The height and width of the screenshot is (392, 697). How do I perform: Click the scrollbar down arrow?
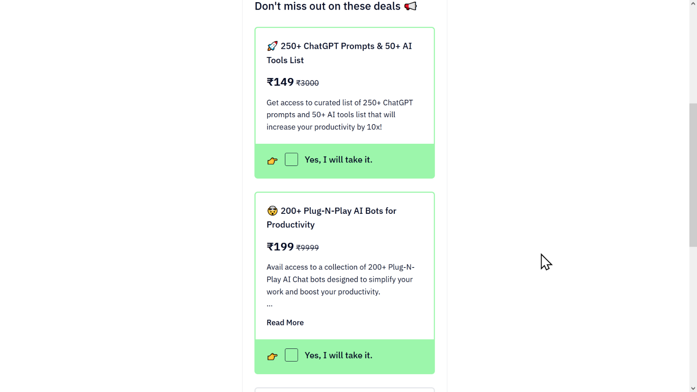pos(693,388)
